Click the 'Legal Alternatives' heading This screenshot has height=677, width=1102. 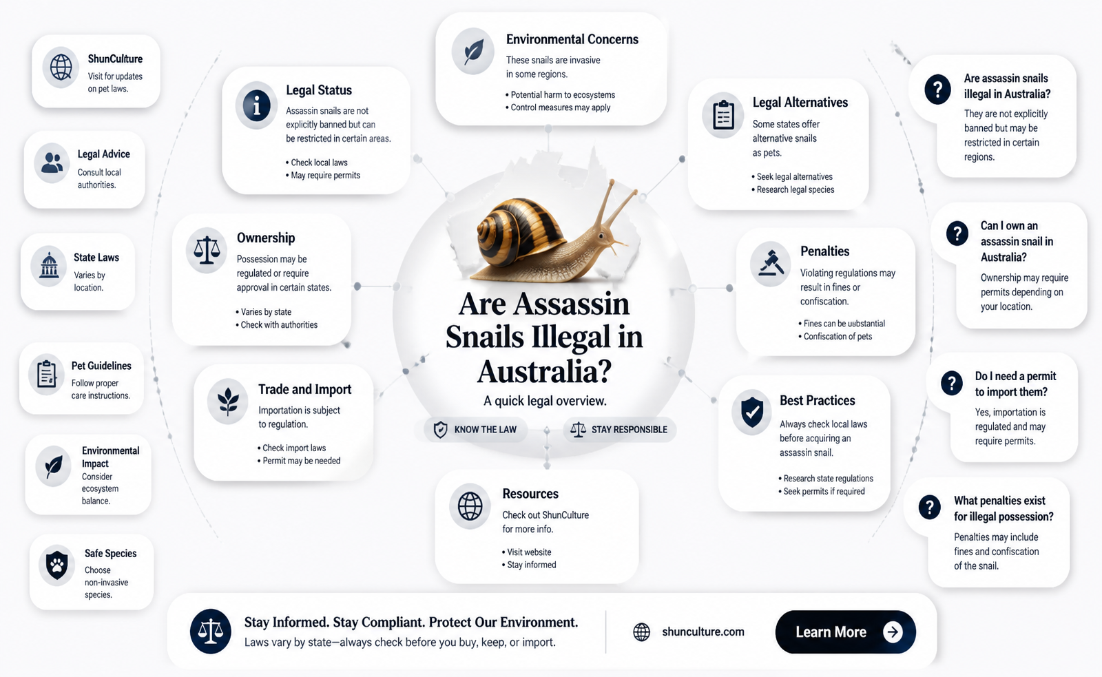click(x=800, y=103)
